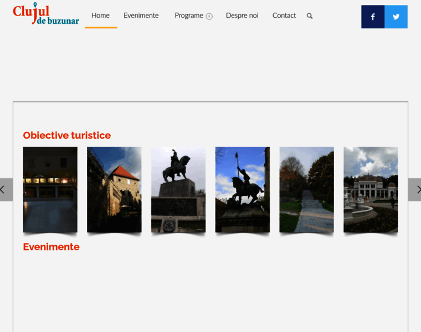Screen dimensions: 421x332
Task: Expand the Programe dropdown indicator icon
Action: click(209, 16)
